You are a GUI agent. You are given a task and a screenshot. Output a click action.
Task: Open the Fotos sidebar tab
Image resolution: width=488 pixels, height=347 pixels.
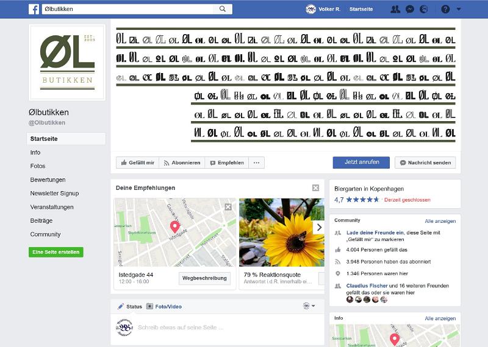pyautogui.click(x=38, y=166)
